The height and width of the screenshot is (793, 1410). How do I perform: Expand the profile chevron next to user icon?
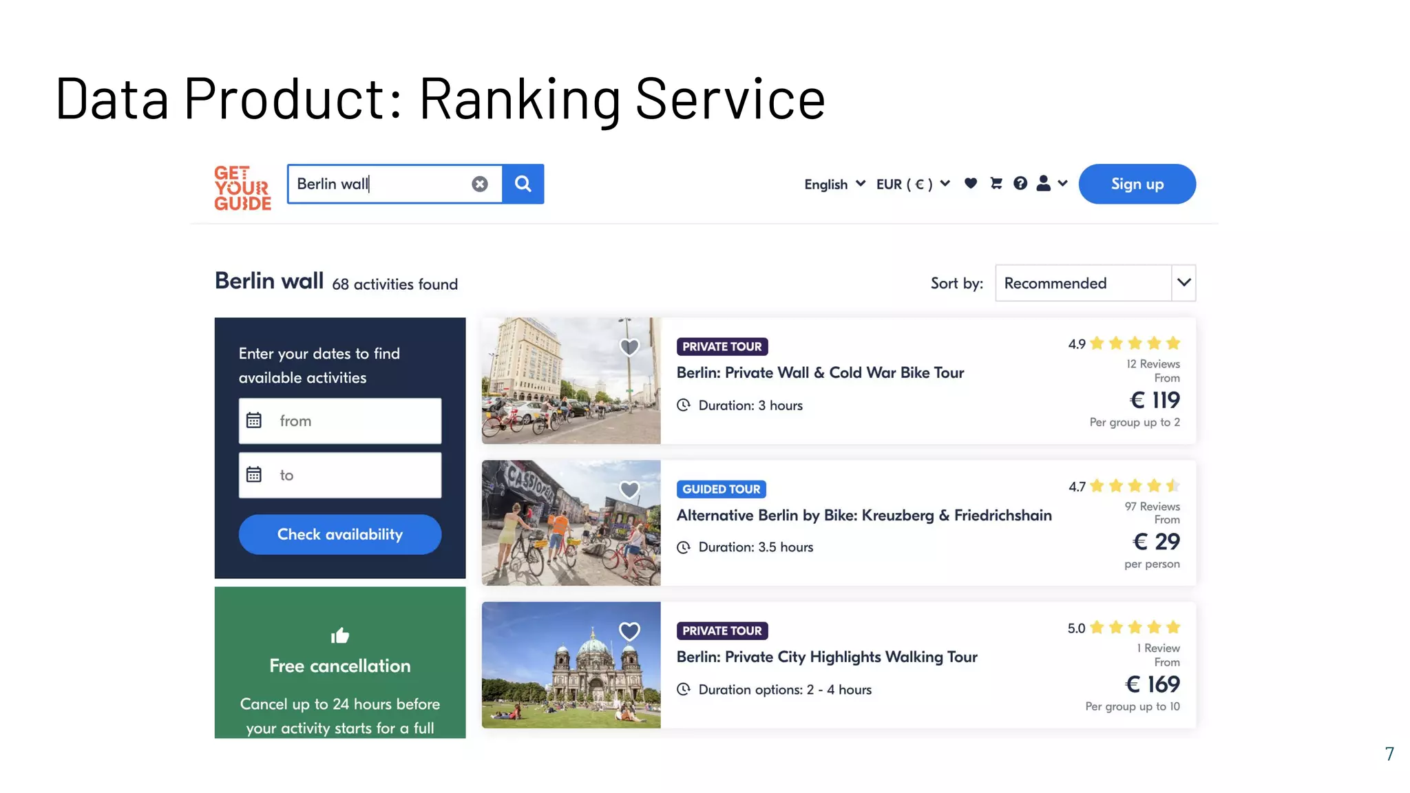[x=1063, y=183]
